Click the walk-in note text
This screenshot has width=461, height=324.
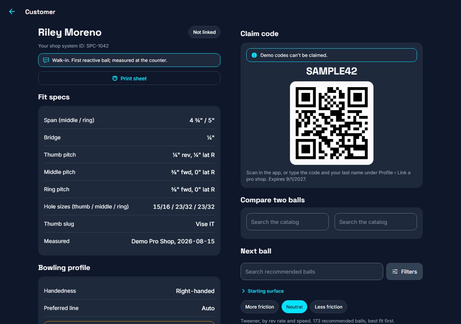coord(110,60)
